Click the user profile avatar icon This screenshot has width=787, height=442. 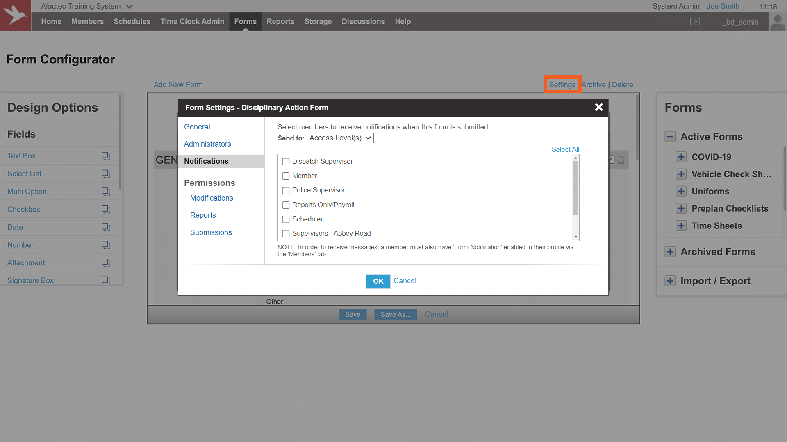click(x=778, y=22)
